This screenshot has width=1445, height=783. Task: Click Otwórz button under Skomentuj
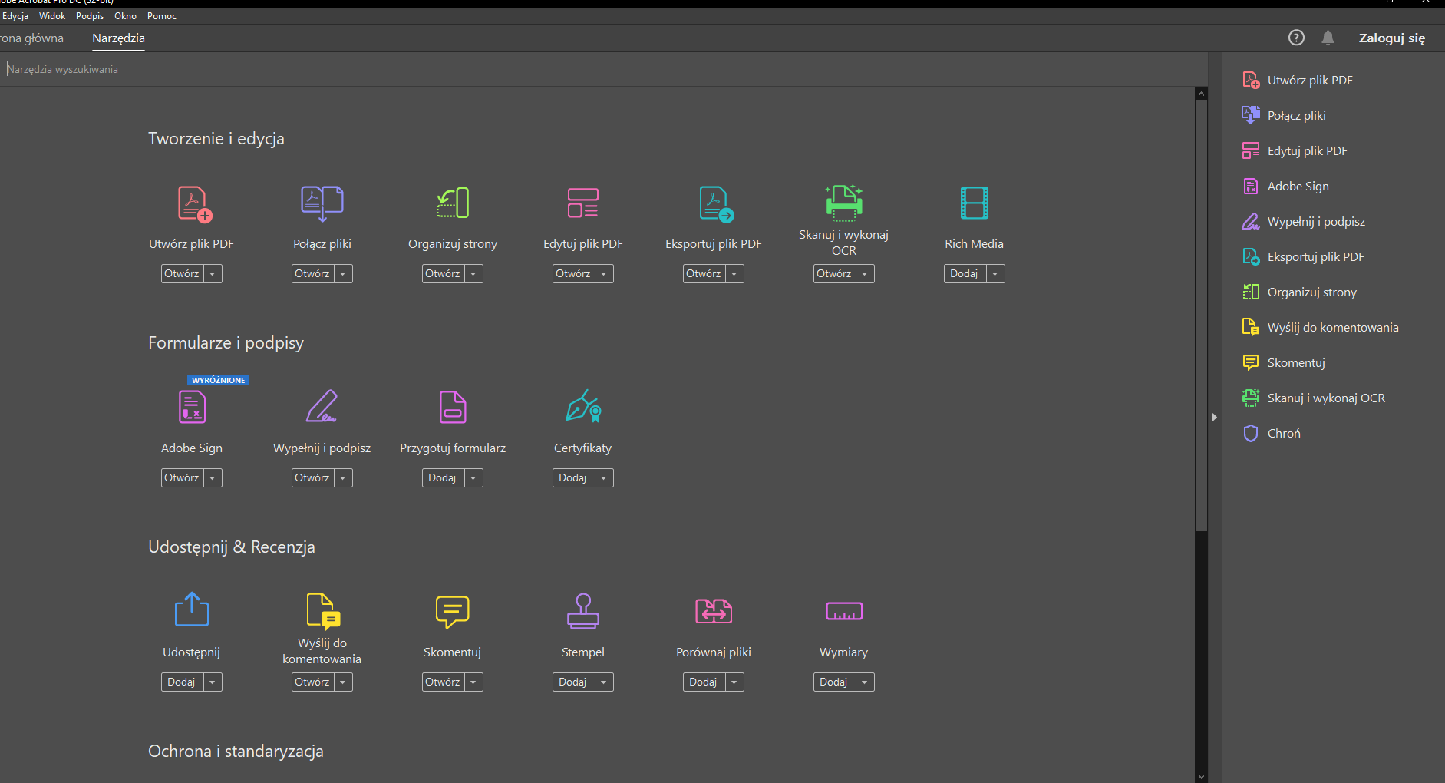[x=444, y=682]
